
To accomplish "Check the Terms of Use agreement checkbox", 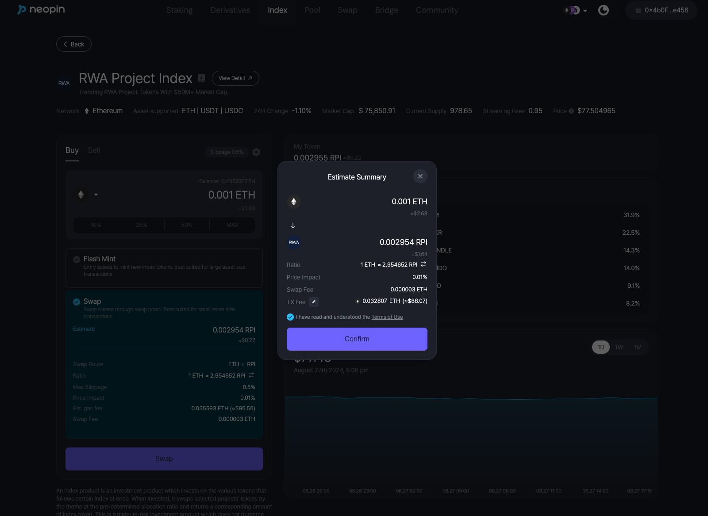I will coord(290,317).
